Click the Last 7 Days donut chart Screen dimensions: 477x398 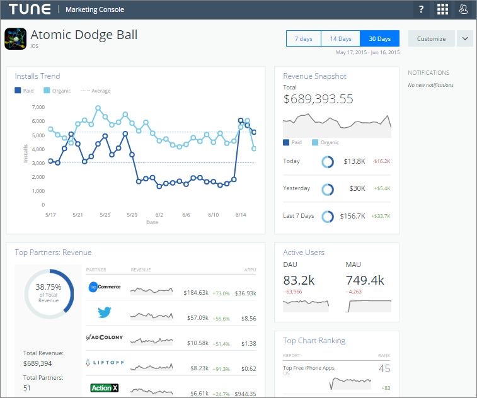point(328,217)
